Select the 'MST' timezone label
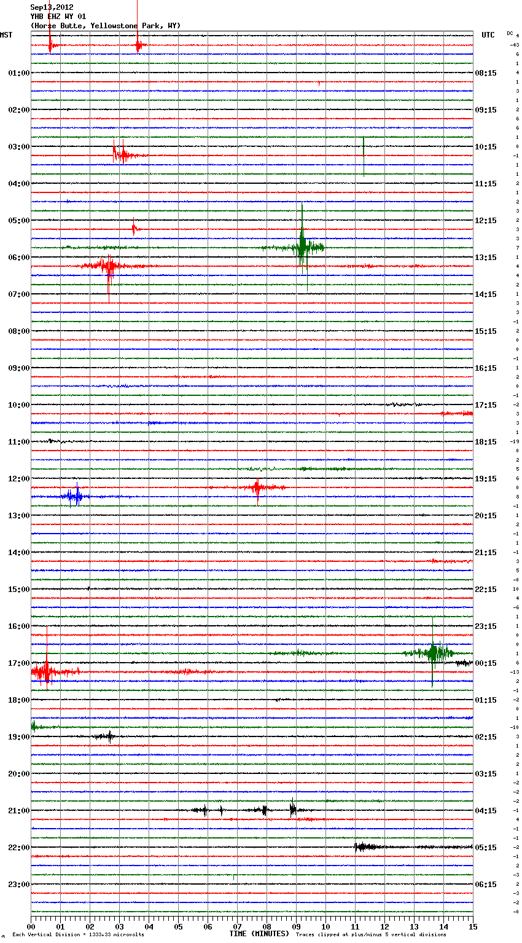 click(6, 35)
